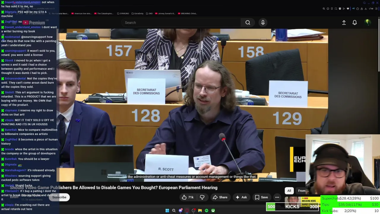The width and height of the screenshot is (380, 214).
Task: Open Spotify from the taskbar
Action: point(206,210)
